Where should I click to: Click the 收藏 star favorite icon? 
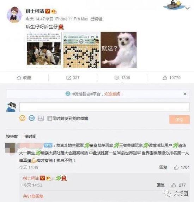(x=19, y=78)
